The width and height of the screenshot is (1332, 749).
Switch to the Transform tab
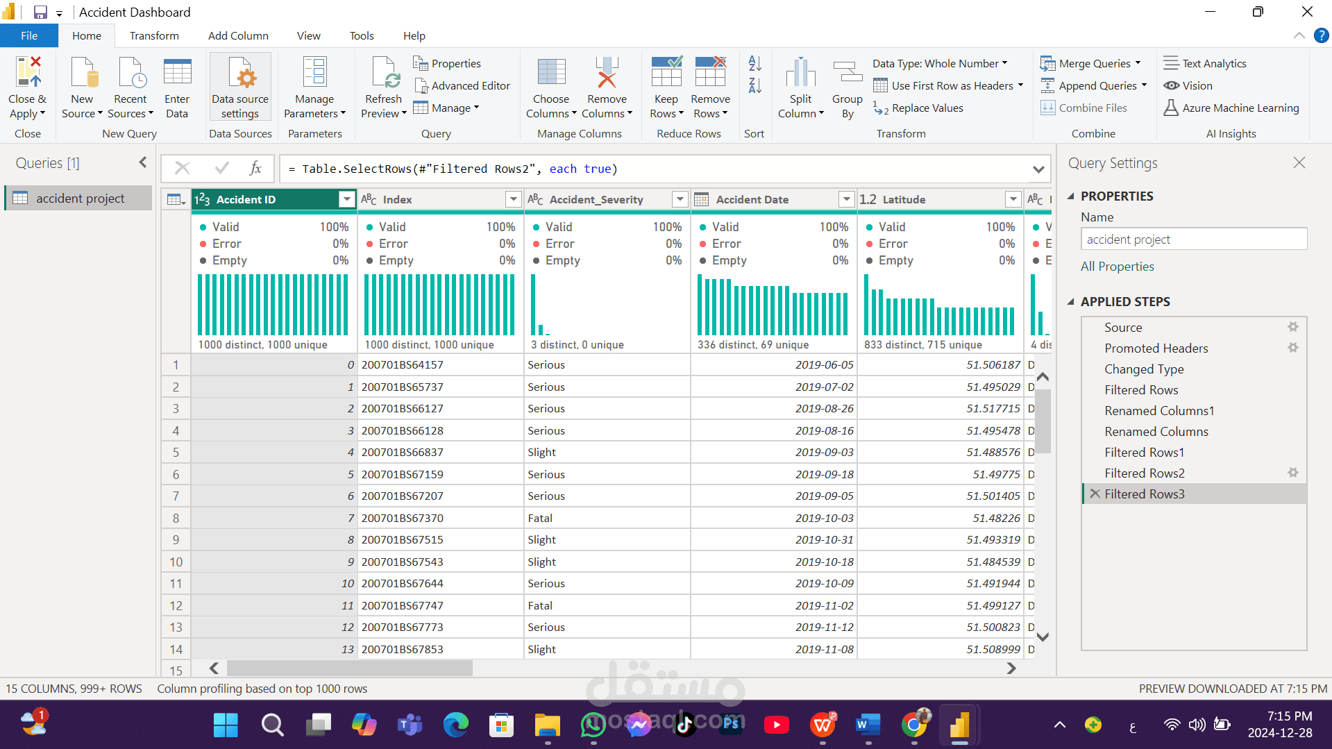153,35
